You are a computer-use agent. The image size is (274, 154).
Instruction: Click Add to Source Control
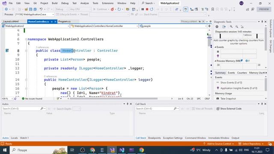pyautogui.click(x=219, y=144)
